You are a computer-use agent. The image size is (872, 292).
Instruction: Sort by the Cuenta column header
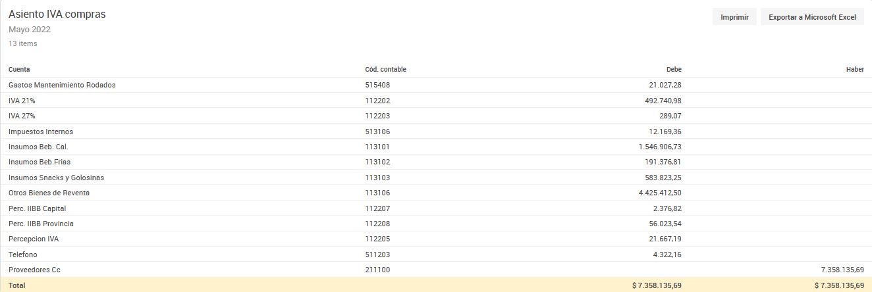pos(19,69)
